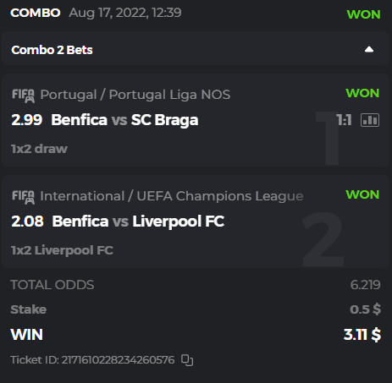Screen dimensions: 392x383
Task: Click the 1x2 Liverpool FC selection text
Action: tap(62, 250)
